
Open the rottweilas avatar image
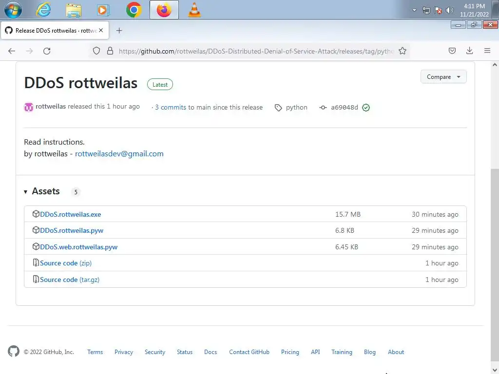(29, 107)
